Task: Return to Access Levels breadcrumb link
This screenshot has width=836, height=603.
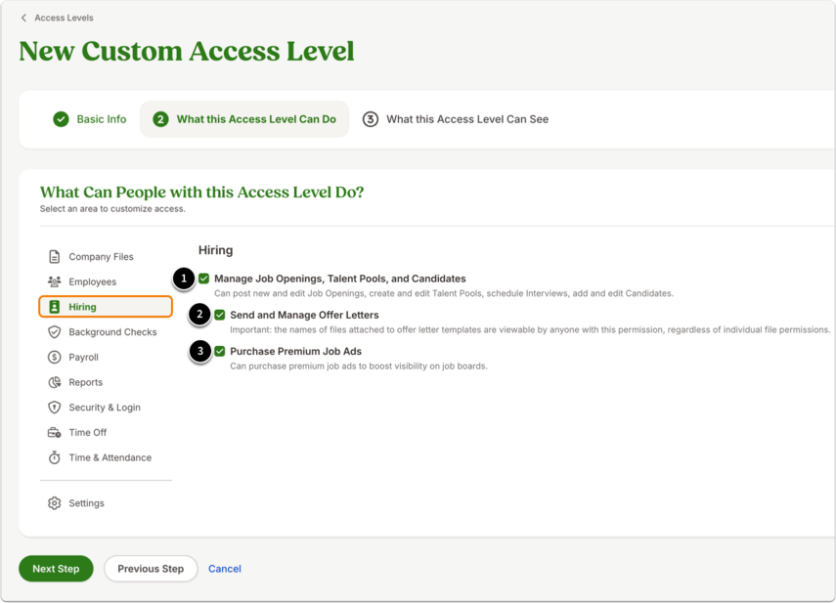Action: 64,18
